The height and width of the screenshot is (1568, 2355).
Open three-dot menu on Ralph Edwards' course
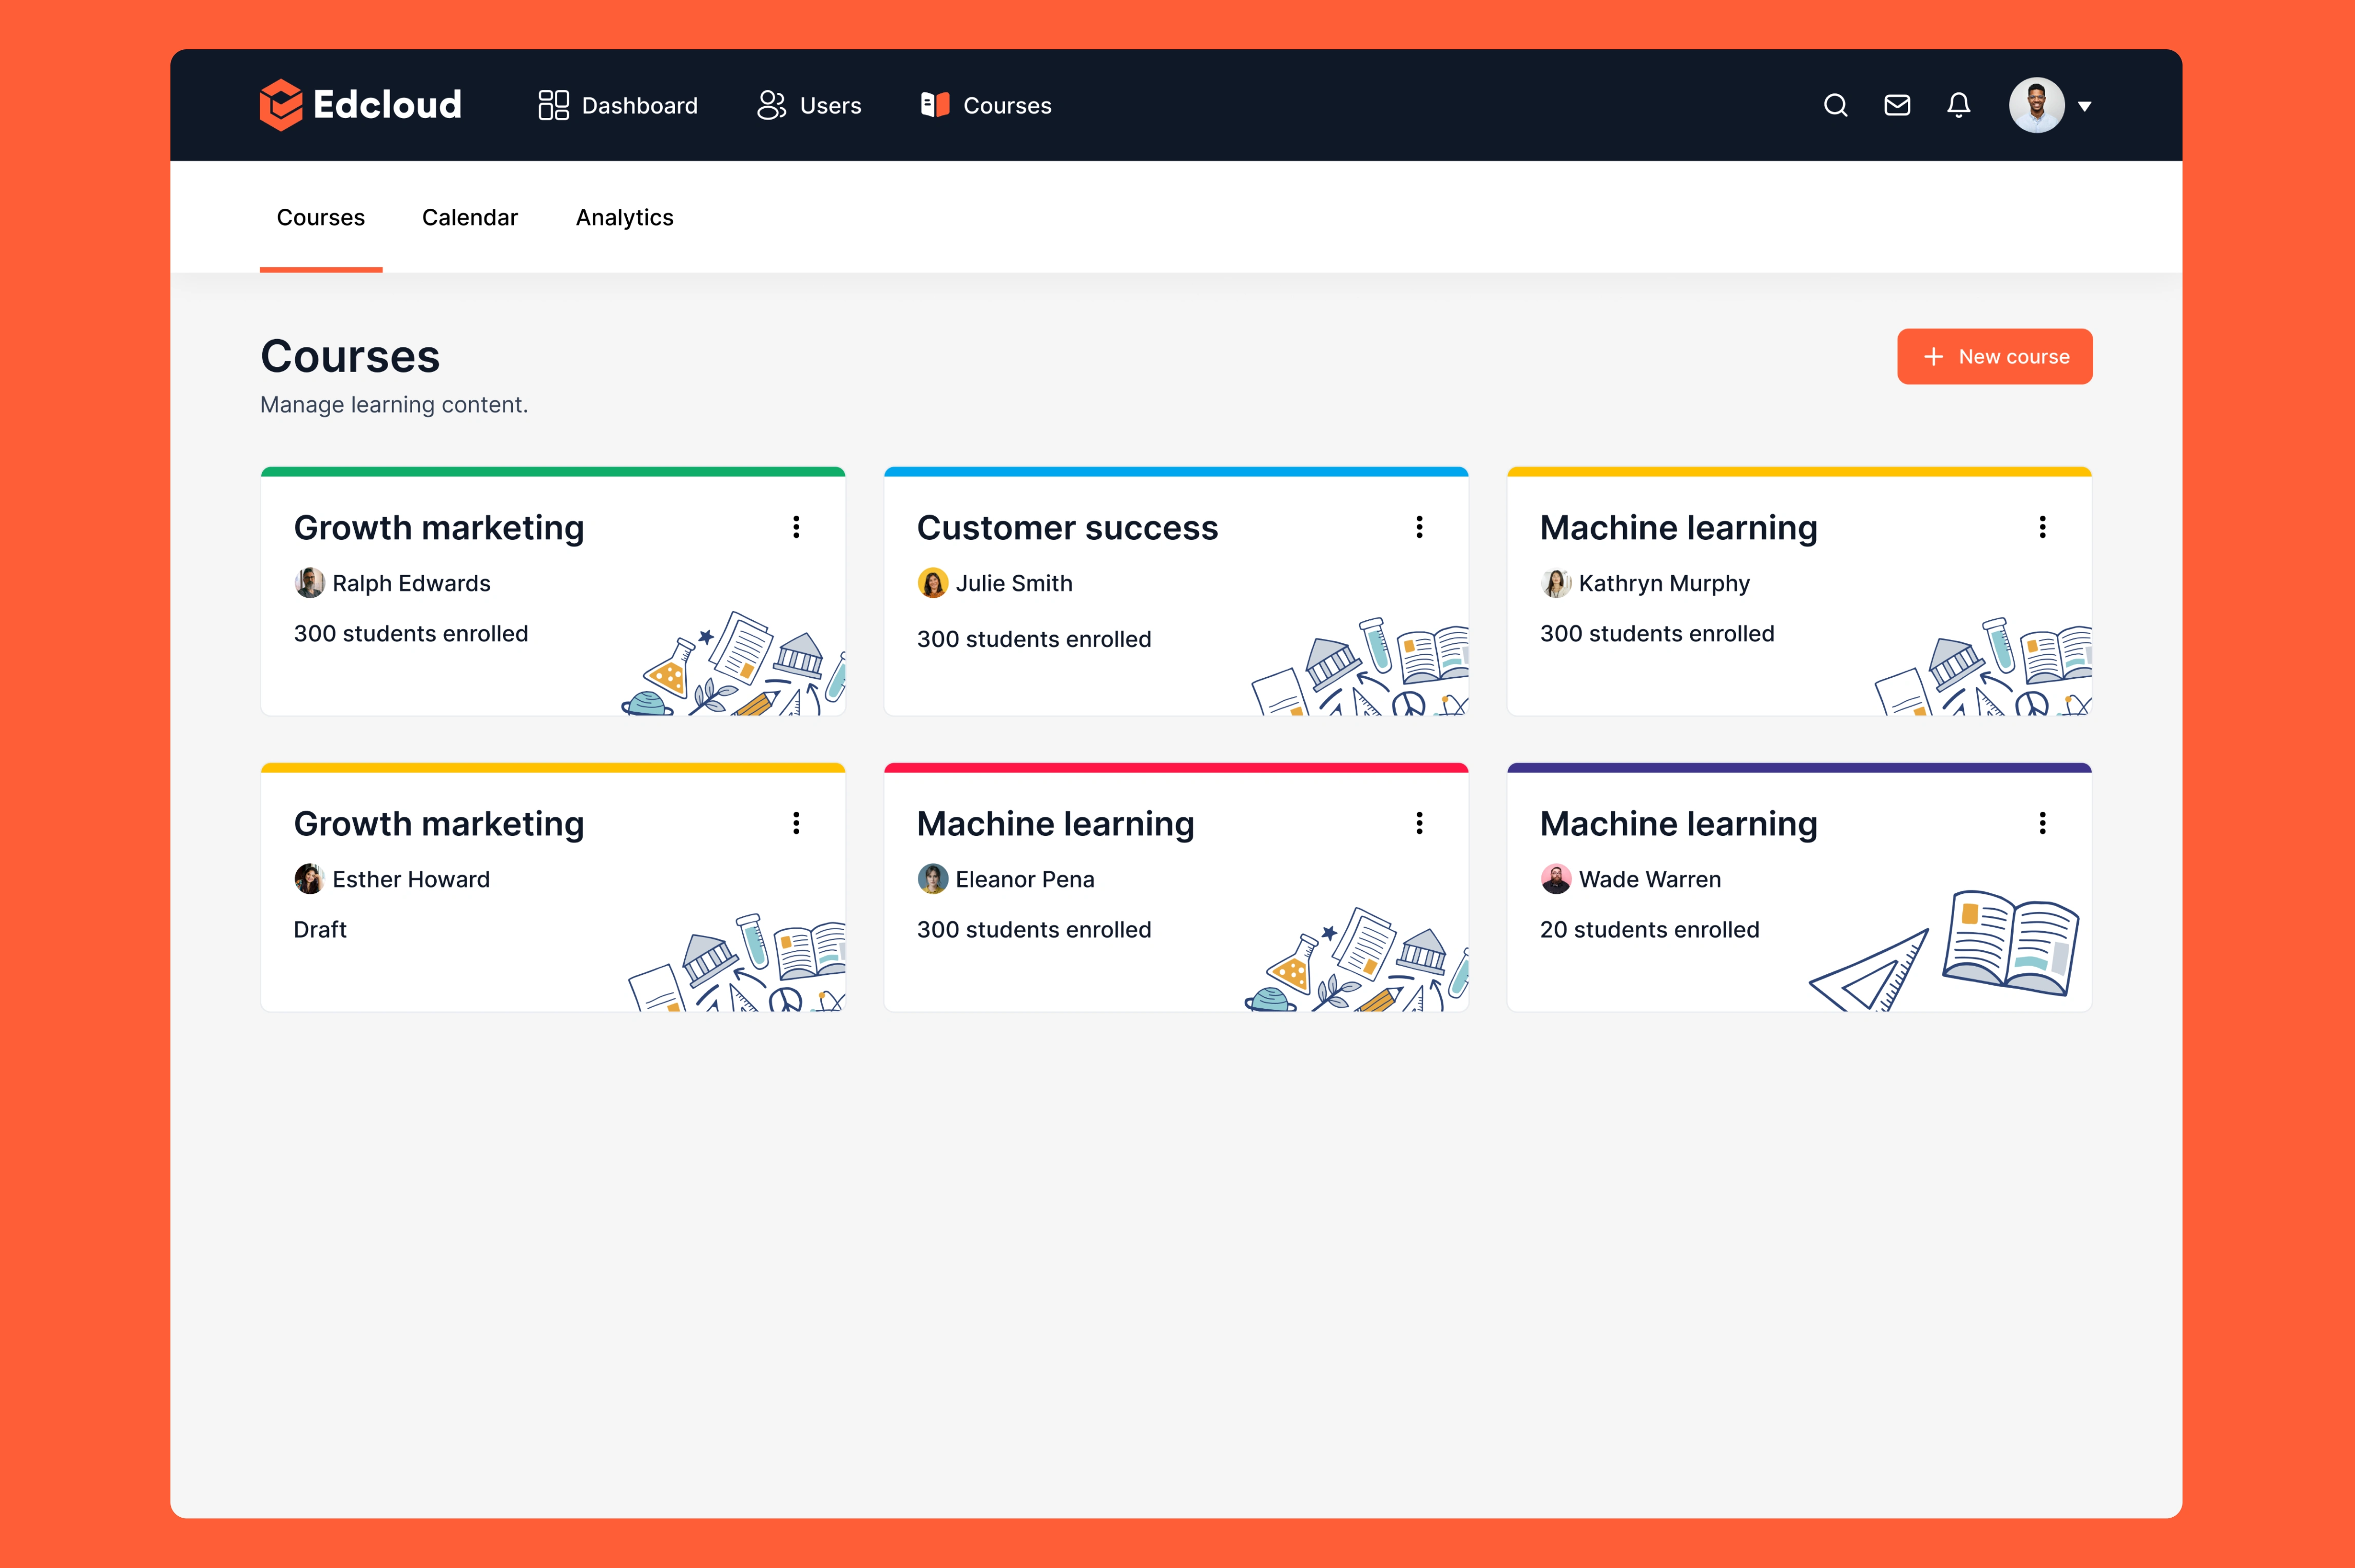795,527
